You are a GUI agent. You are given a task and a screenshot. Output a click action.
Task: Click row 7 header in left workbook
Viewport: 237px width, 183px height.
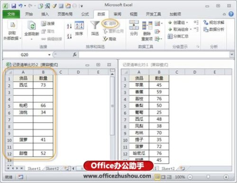9,120
